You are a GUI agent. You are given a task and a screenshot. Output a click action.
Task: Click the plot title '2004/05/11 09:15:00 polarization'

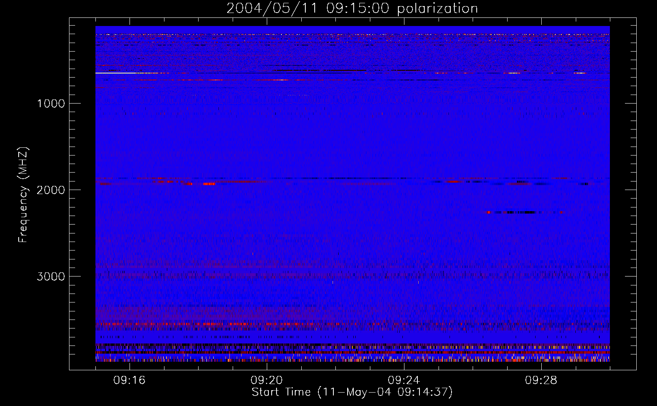[x=352, y=9]
